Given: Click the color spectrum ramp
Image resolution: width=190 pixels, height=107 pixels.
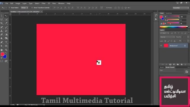Looking at the screenshot, I should tap(173, 27).
